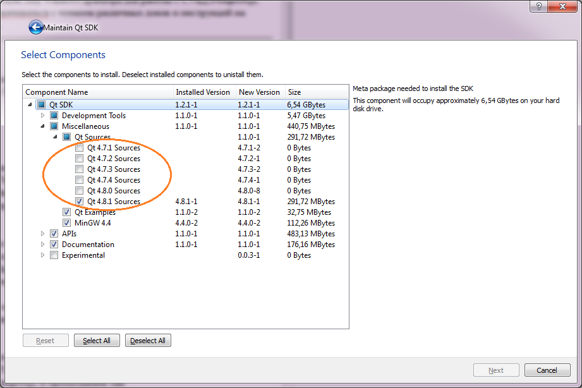582x388 pixels.
Task: Click the Next button
Action: coord(496,370)
